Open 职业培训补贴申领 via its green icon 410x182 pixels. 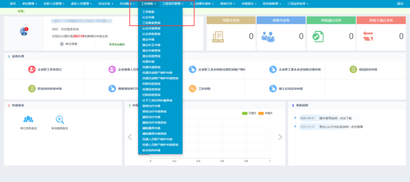32,89
